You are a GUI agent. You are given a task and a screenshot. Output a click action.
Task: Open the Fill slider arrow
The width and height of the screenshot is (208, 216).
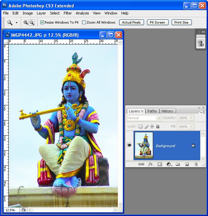tap(191, 127)
